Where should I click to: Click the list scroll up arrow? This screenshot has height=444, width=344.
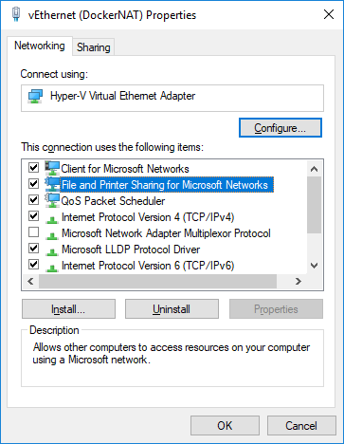click(314, 169)
